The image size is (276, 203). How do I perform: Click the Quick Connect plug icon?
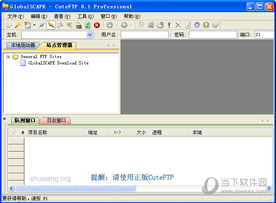coord(41,25)
